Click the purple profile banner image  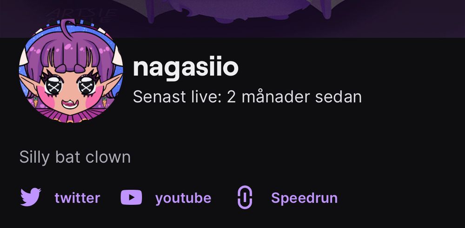[232, 19]
